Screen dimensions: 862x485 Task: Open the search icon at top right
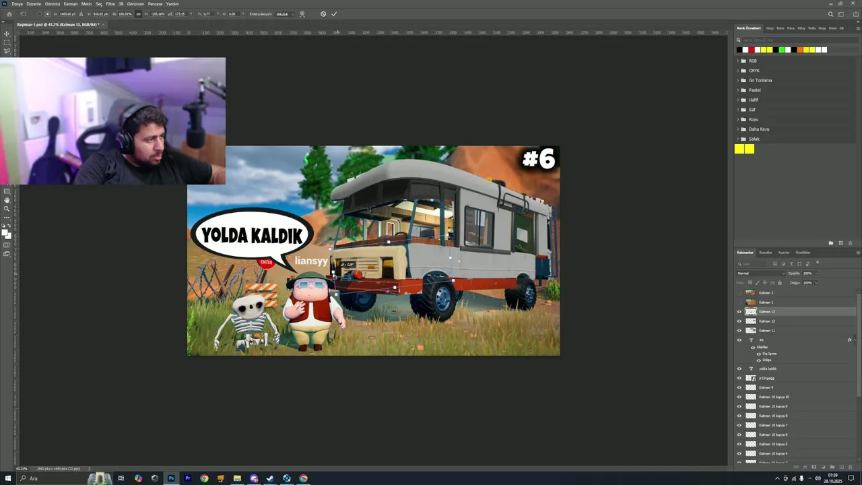click(830, 13)
